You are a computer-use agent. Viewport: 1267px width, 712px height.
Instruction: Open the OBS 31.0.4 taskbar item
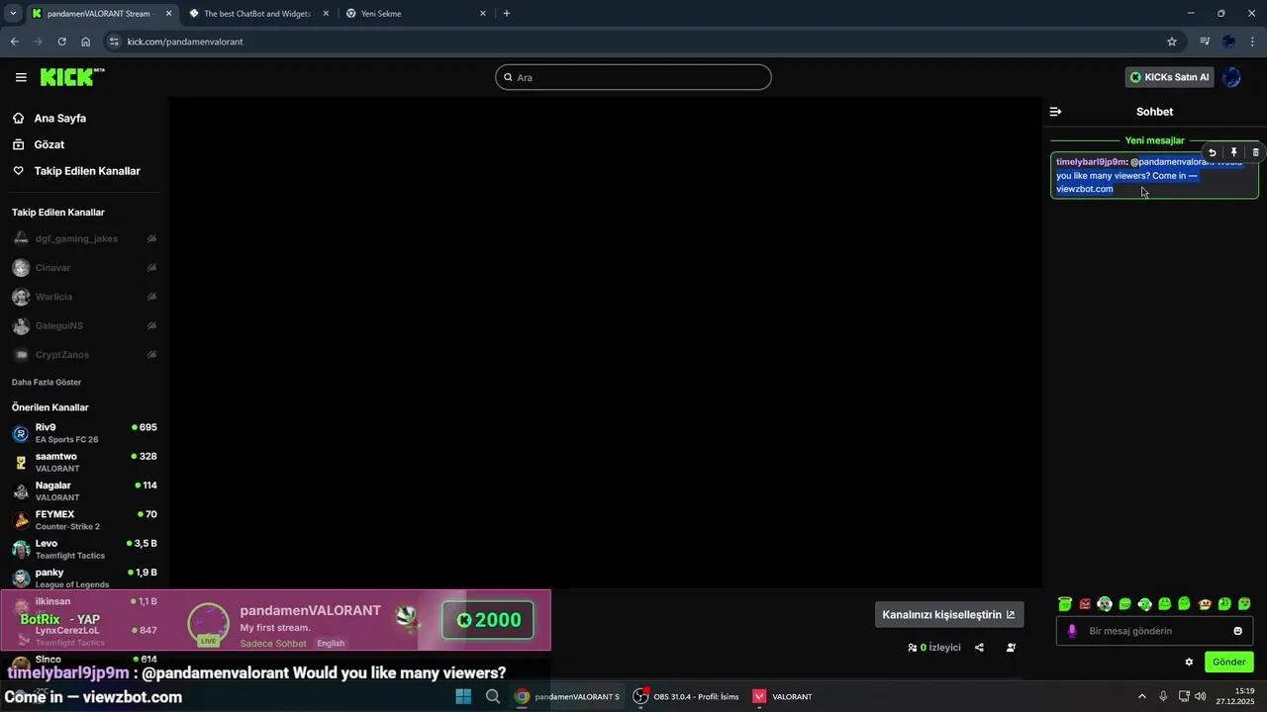[x=687, y=696]
